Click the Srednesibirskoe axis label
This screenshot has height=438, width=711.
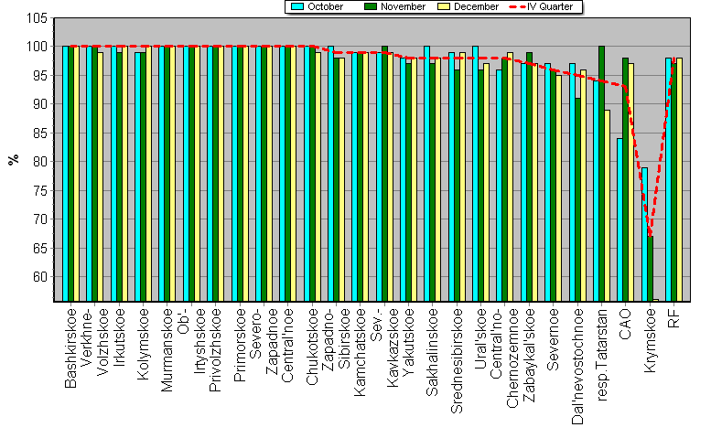(x=457, y=360)
